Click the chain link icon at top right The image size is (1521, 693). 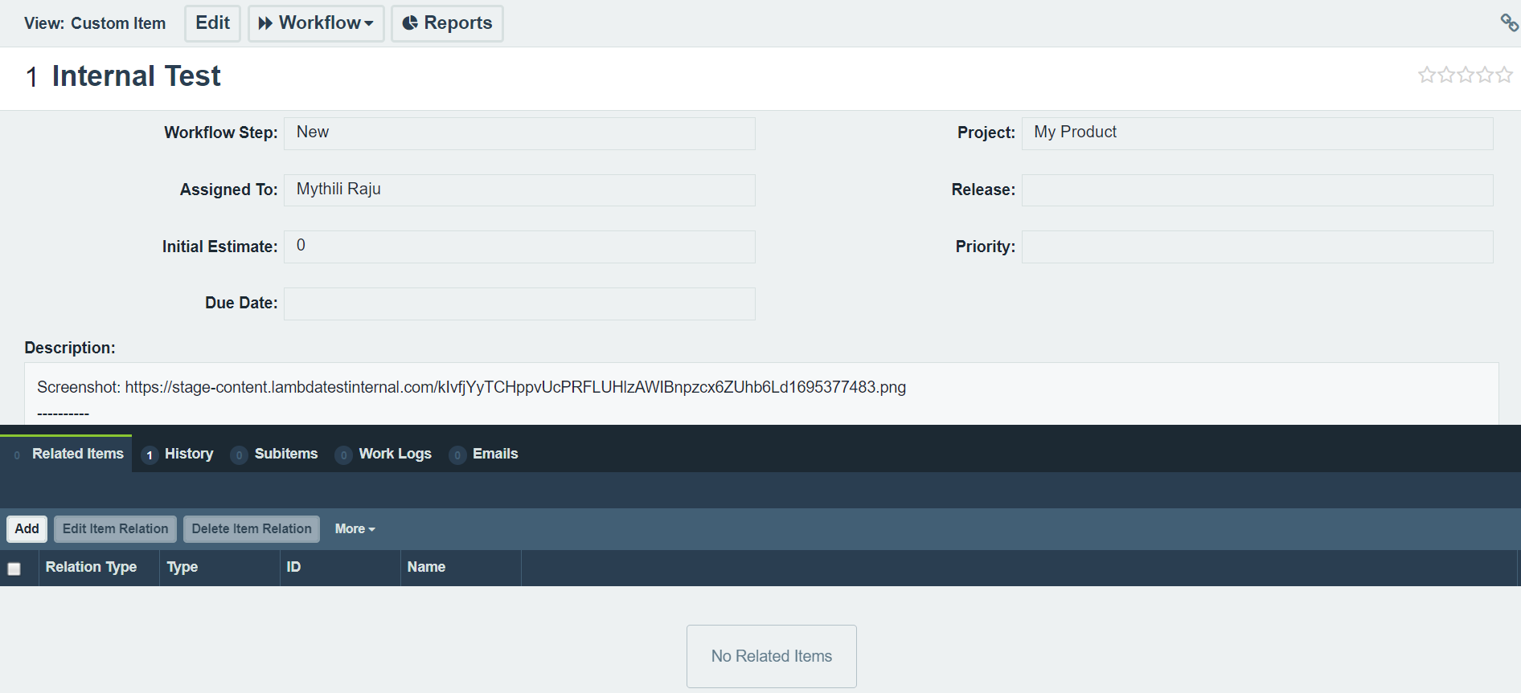pyautogui.click(x=1509, y=22)
